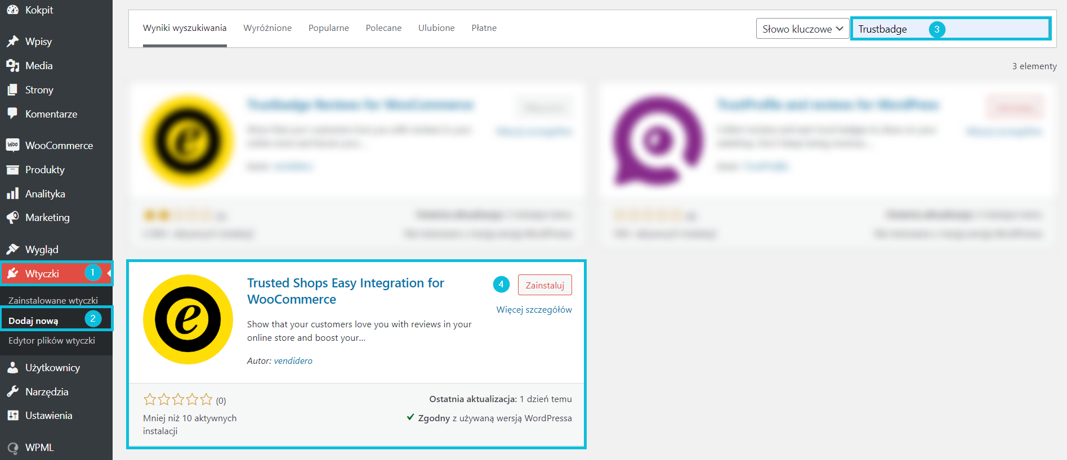Open Użytkownicy menu label

click(52, 368)
